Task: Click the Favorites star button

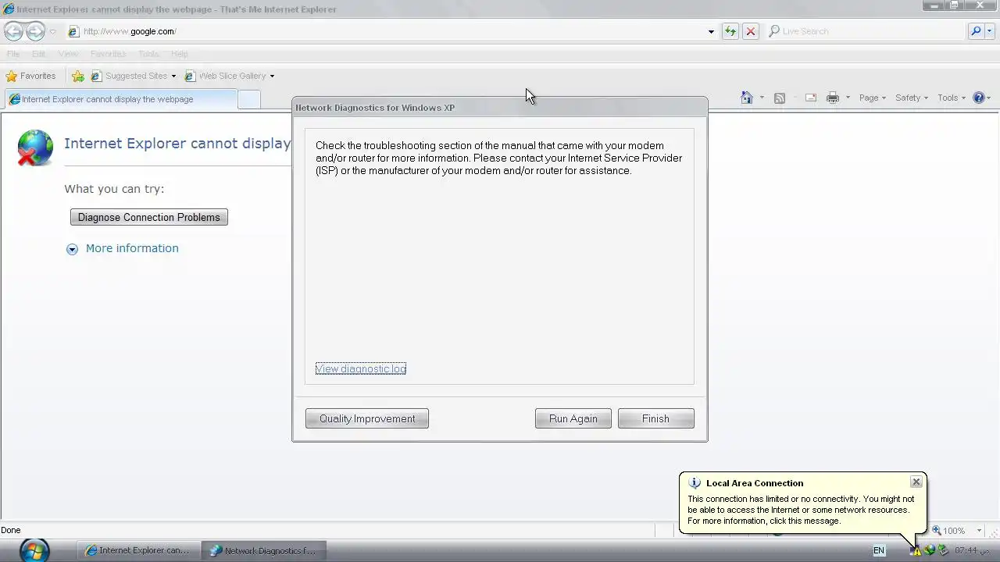Action: tap(31, 76)
